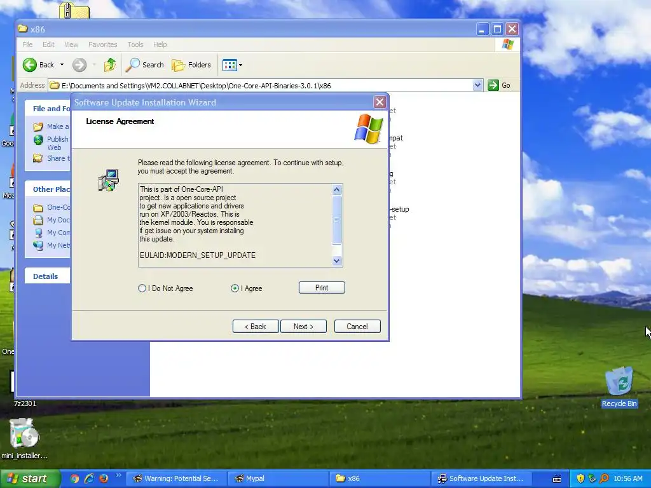
Task: Click the Folders toolbar button
Action: tap(191, 65)
